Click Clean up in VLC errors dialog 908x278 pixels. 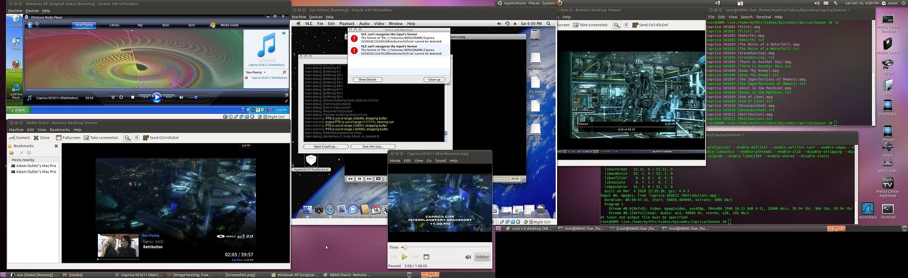(x=434, y=80)
